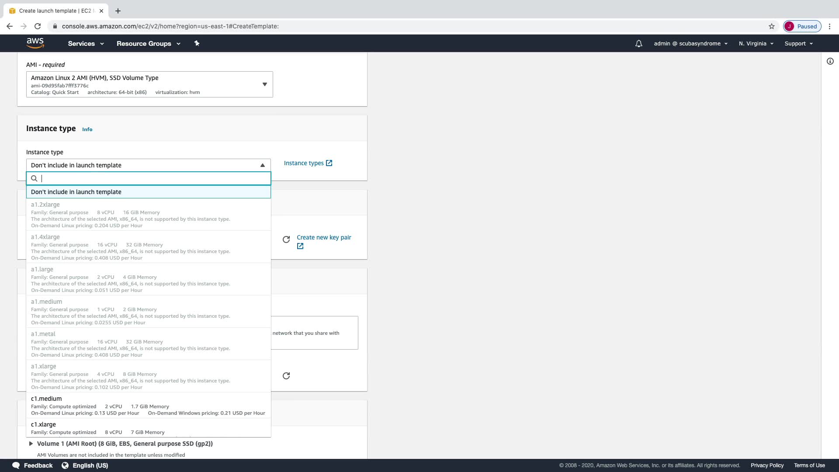This screenshot has height=472, width=839.
Task: Click the Feedback speech bubble icon
Action: pos(16,465)
